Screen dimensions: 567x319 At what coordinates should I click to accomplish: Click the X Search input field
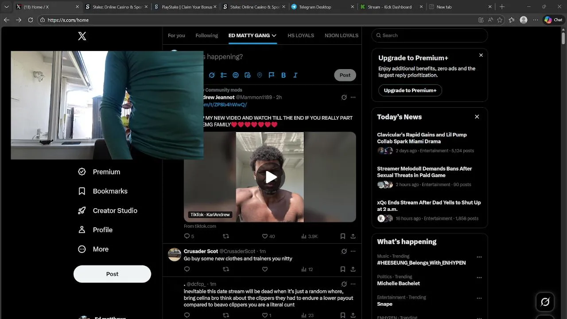(x=430, y=35)
